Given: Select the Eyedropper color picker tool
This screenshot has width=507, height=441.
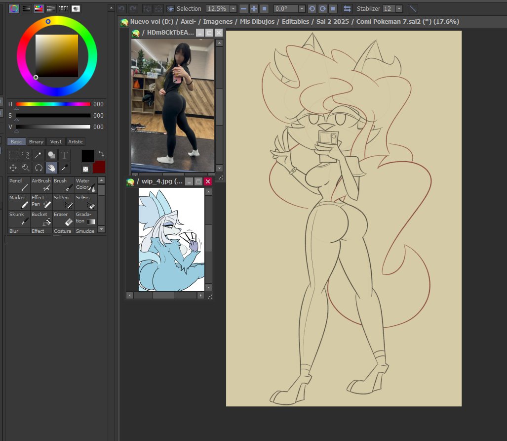Looking at the screenshot, I should tap(64, 168).
